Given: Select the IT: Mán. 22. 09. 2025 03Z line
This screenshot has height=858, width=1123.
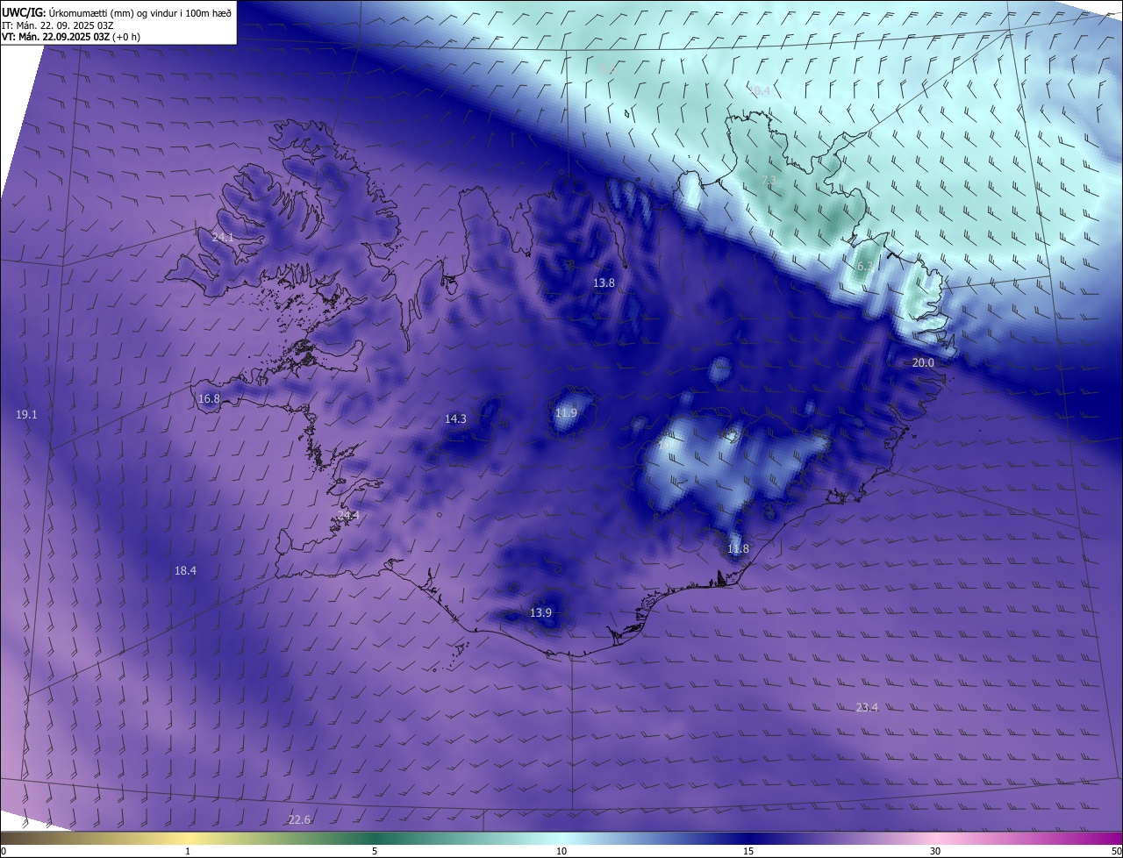Looking at the screenshot, I should (x=58, y=25).
